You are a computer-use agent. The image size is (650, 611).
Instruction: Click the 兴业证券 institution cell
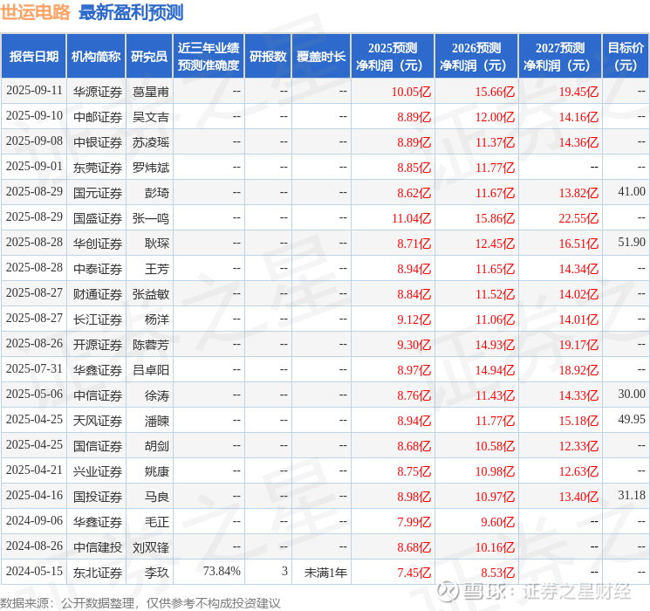coord(98,471)
